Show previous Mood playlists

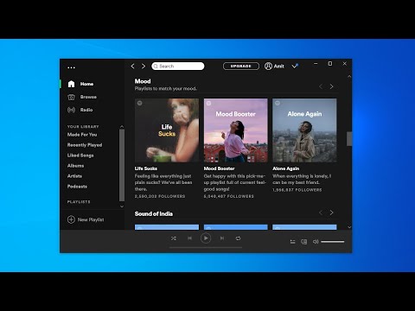(x=321, y=86)
